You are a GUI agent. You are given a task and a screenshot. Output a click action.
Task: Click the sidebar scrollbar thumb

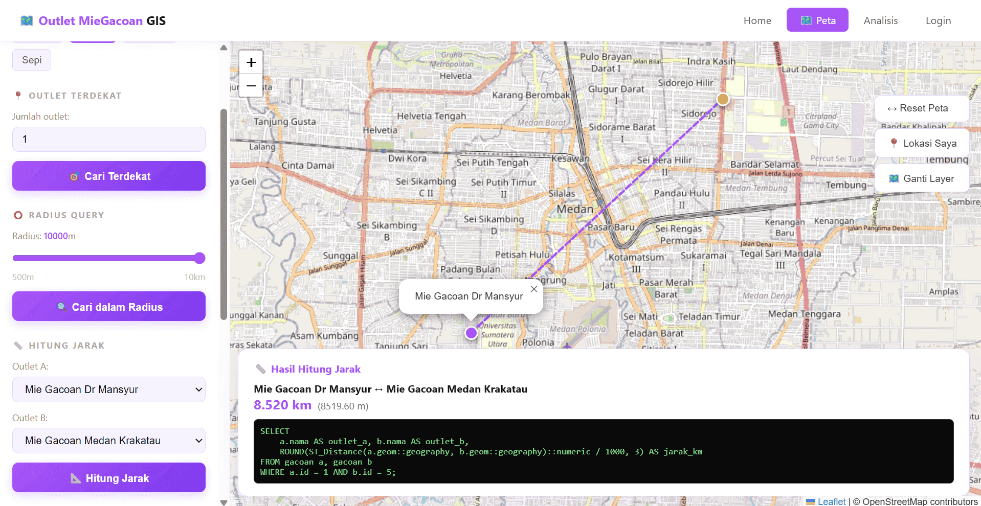[x=224, y=214]
